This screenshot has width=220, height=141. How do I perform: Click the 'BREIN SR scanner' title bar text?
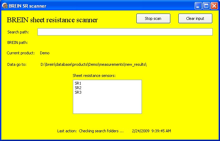[27, 6]
